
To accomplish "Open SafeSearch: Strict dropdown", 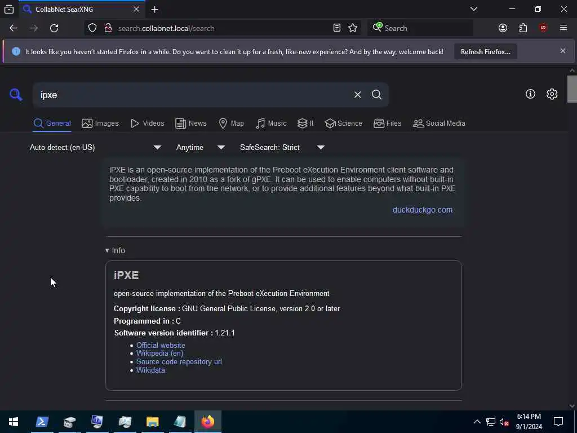I will pos(282,147).
